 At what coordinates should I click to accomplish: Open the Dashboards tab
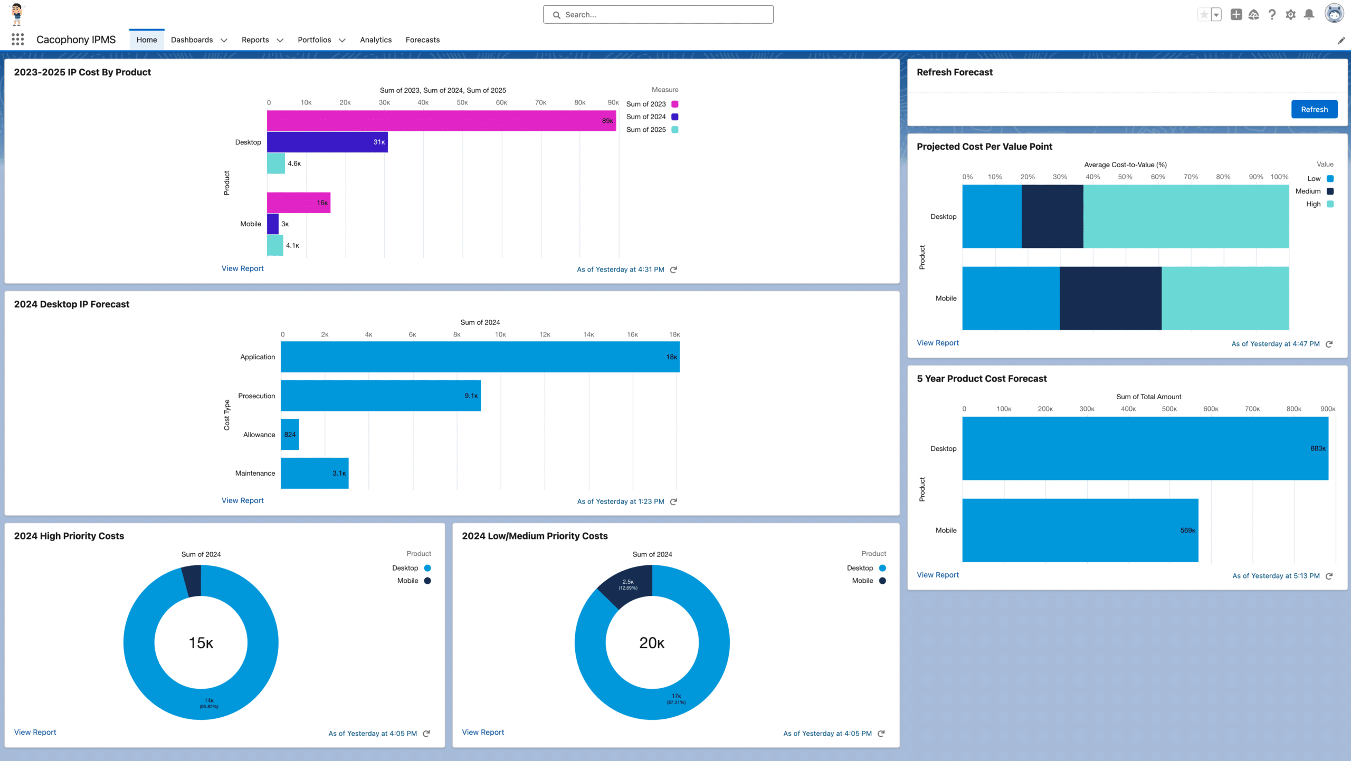(x=192, y=40)
